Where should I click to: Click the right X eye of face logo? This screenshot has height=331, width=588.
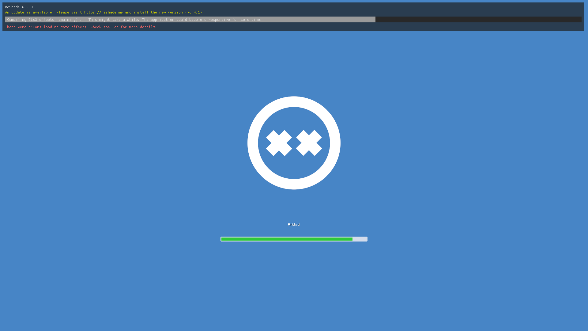[x=309, y=143]
